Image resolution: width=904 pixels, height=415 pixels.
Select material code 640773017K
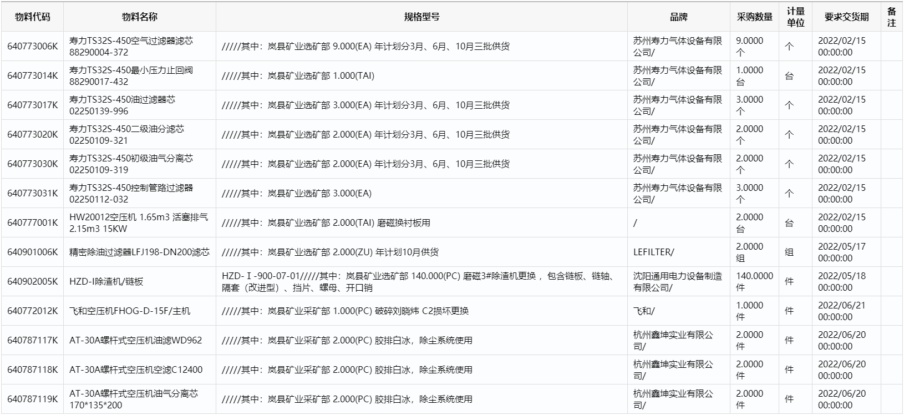(32, 105)
